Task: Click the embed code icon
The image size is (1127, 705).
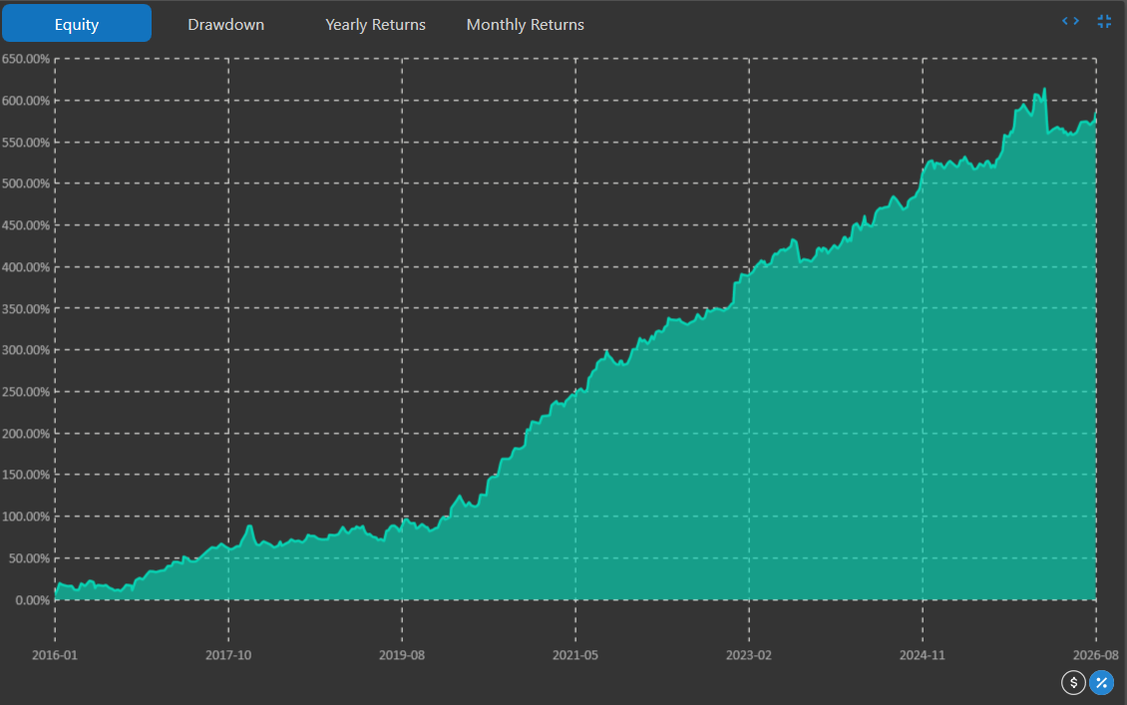Action: point(1070,21)
